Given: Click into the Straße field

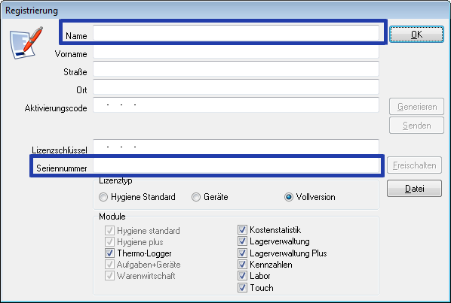Looking at the screenshot, I should point(236,69).
